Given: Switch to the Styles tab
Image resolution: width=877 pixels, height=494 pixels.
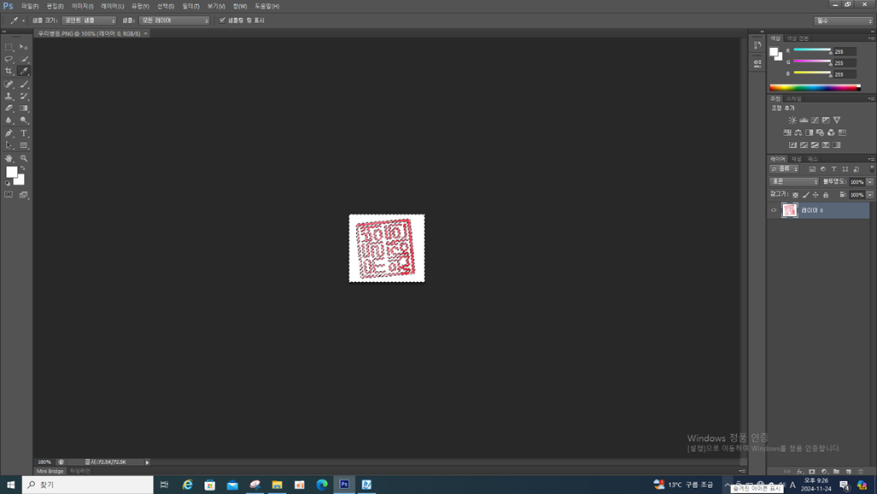Looking at the screenshot, I should click(x=793, y=98).
